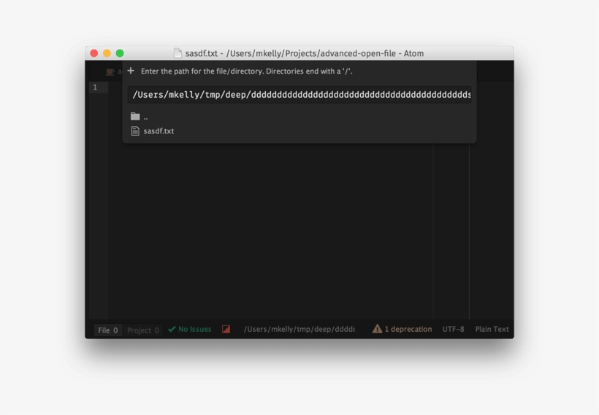The width and height of the screenshot is (599, 415).
Task: Click the File 0 linter tab
Action: [107, 330]
